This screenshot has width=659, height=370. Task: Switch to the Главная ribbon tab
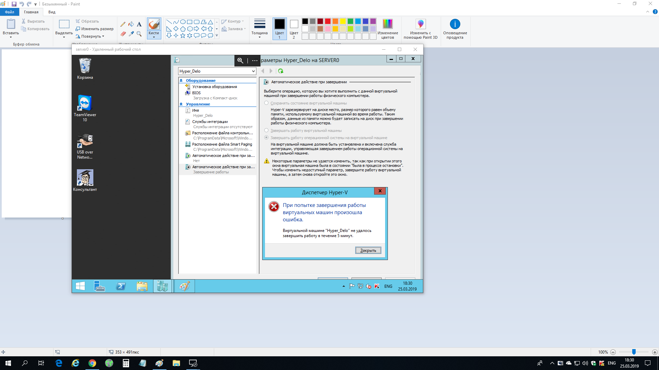coord(31,12)
